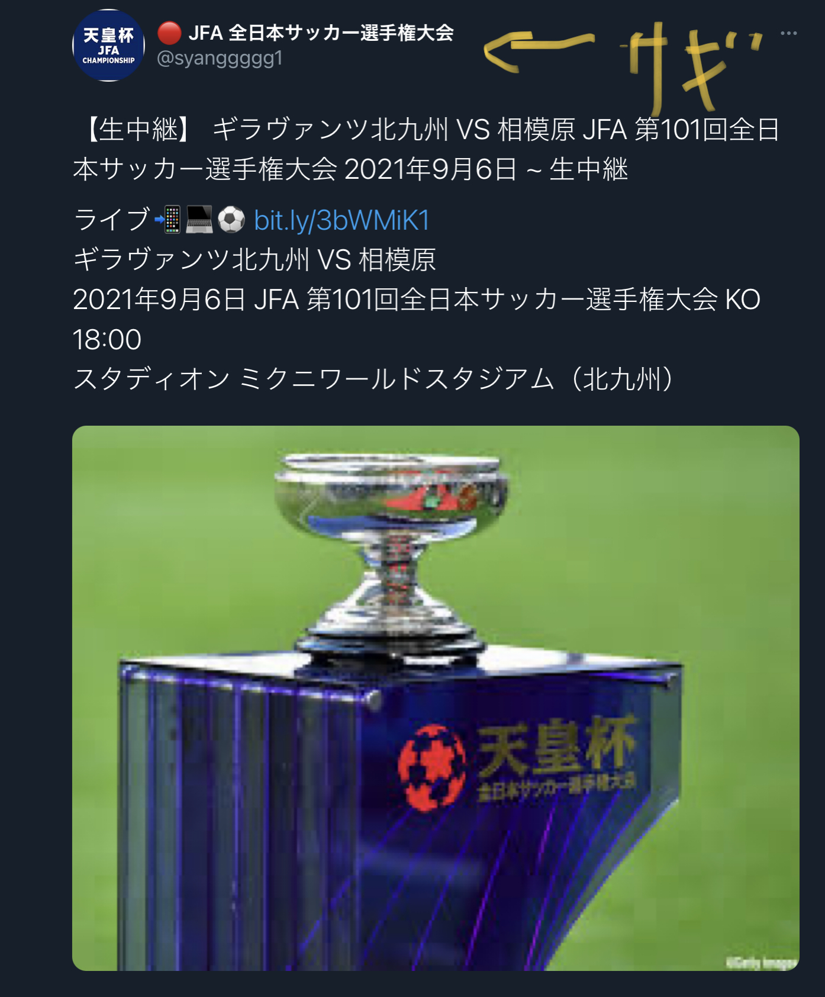This screenshot has height=997, width=825.
Task: Click the line reading ギラヴァンツ北九州 VS 相模原 under the link
Action: coord(254,260)
